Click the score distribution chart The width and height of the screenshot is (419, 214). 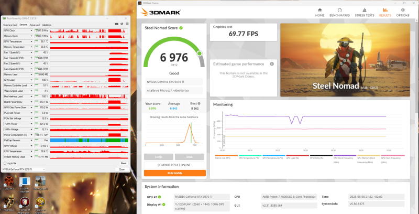[x=174, y=133]
